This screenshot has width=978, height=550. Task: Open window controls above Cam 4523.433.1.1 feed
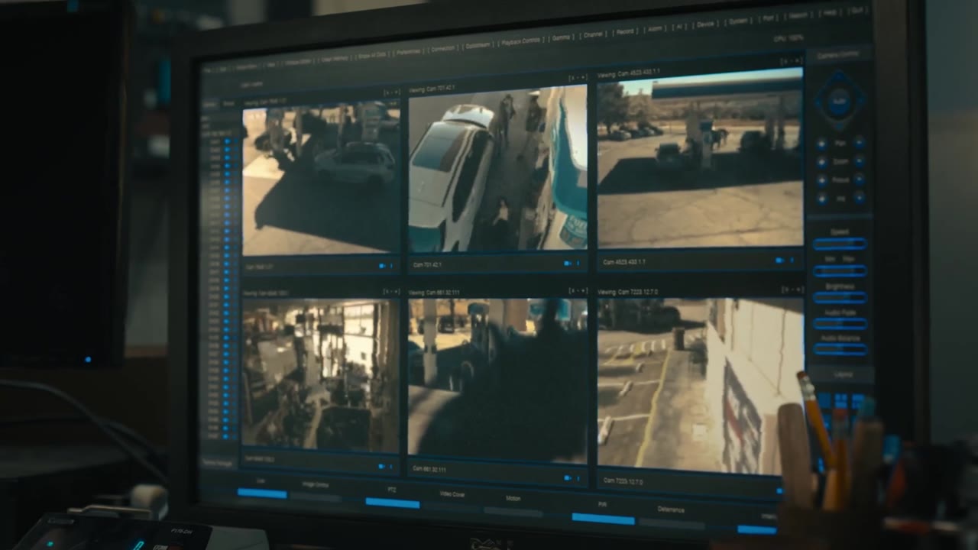[x=792, y=60]
